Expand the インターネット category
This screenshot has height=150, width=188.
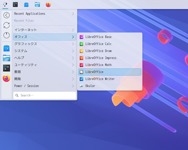44,30
